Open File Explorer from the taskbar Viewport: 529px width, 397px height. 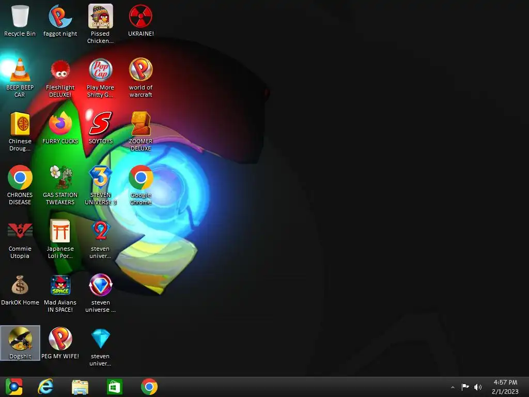(80, 387)
